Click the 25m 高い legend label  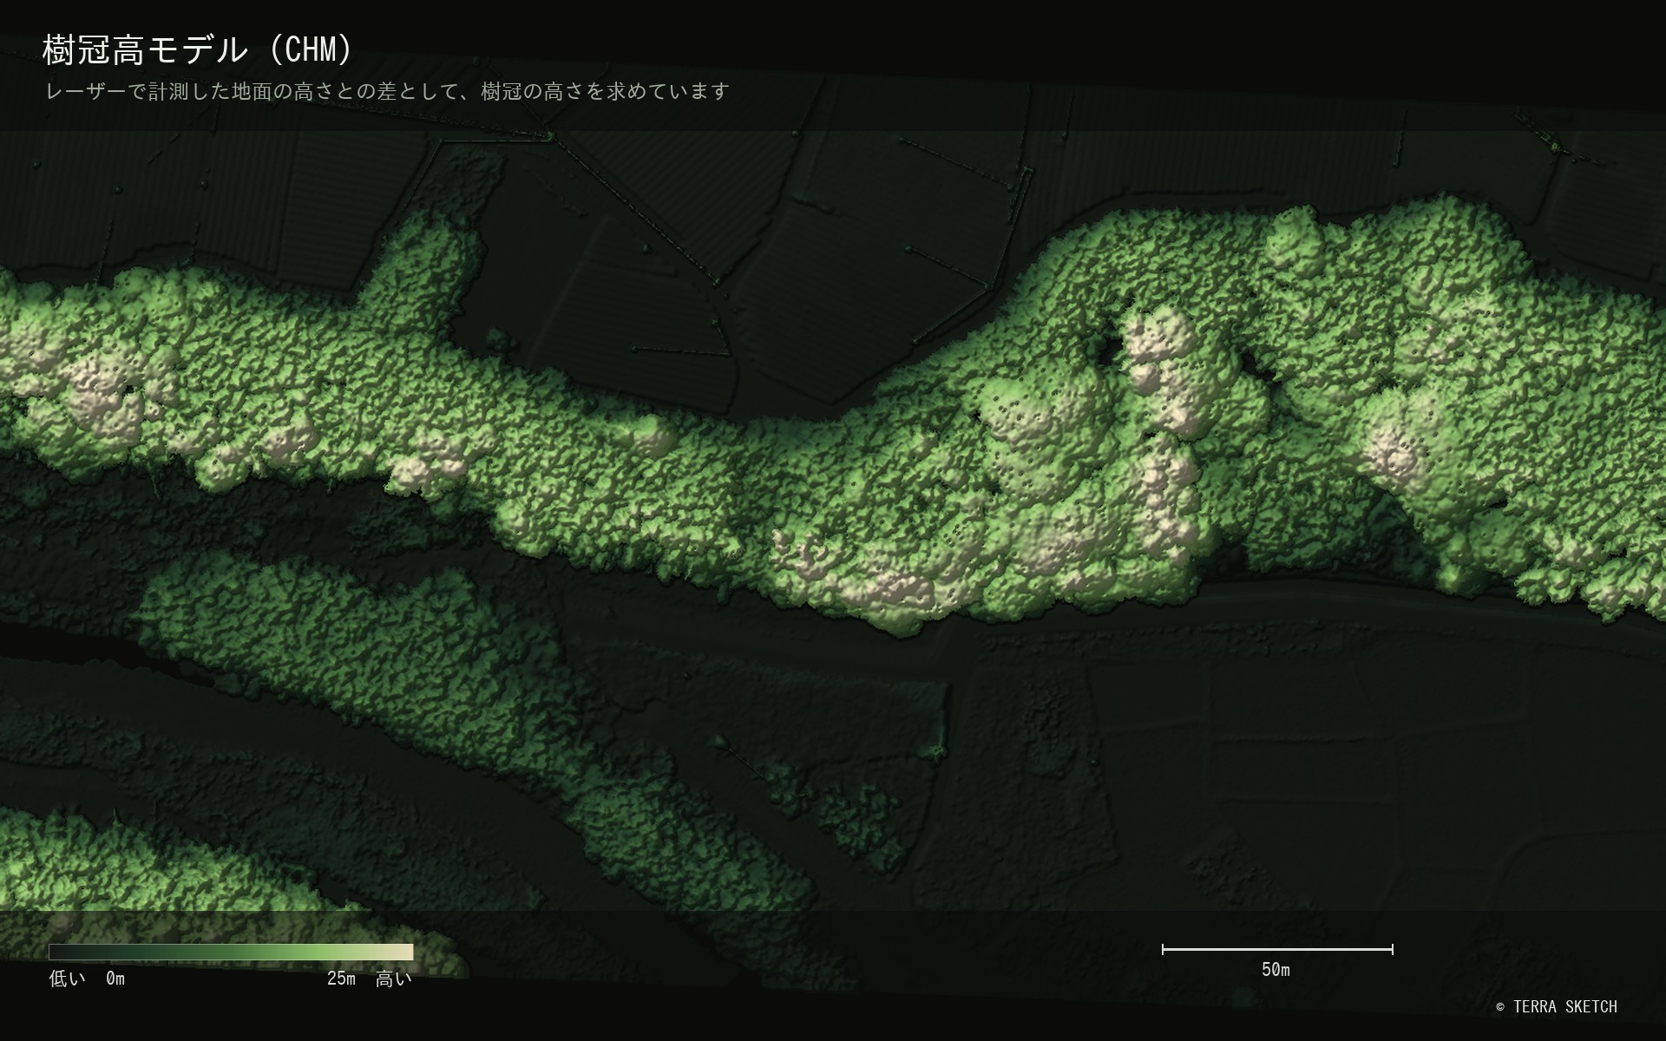point(369,979)
